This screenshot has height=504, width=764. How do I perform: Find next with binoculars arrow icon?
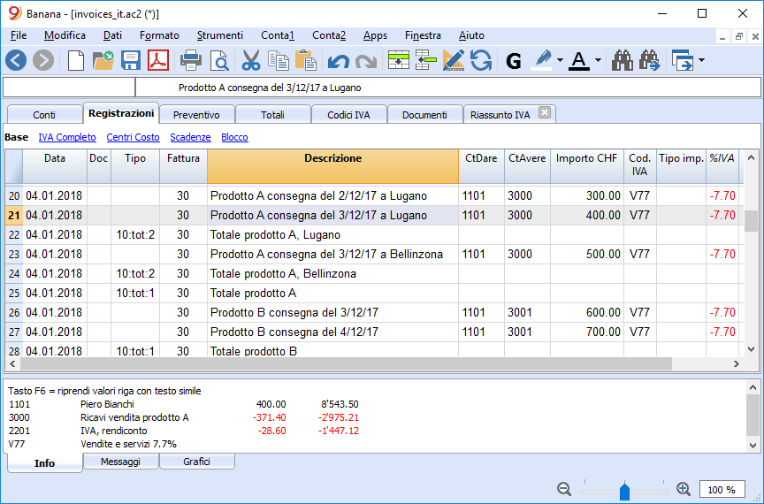click(x=650, y=61)
